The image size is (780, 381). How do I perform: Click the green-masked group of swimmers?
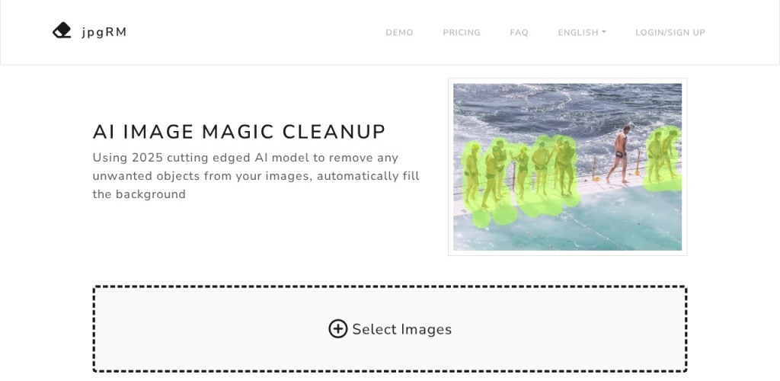tap(520, 177)
